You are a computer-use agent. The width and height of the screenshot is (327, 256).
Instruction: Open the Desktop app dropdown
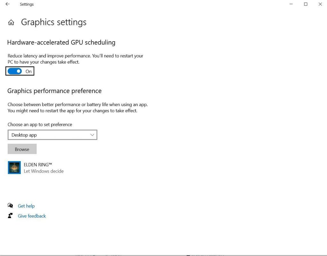click(52, 135)
